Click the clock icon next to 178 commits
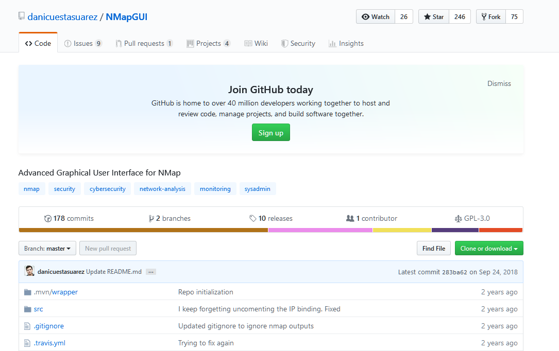 coord(48,219)
